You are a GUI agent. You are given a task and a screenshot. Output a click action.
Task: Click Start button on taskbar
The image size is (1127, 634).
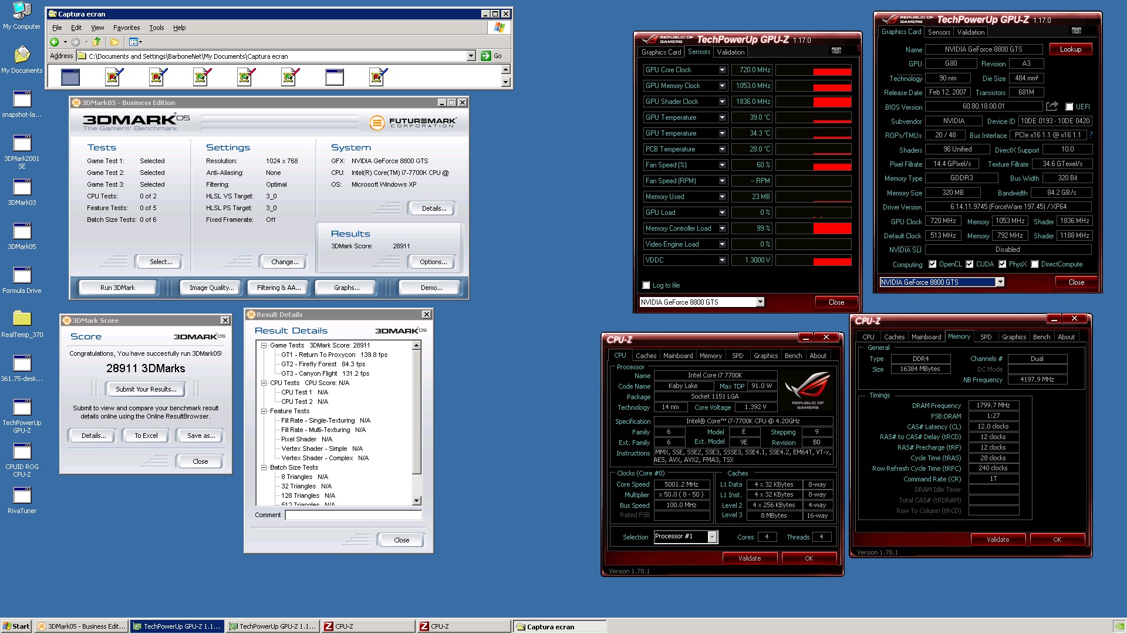[16, 626]
